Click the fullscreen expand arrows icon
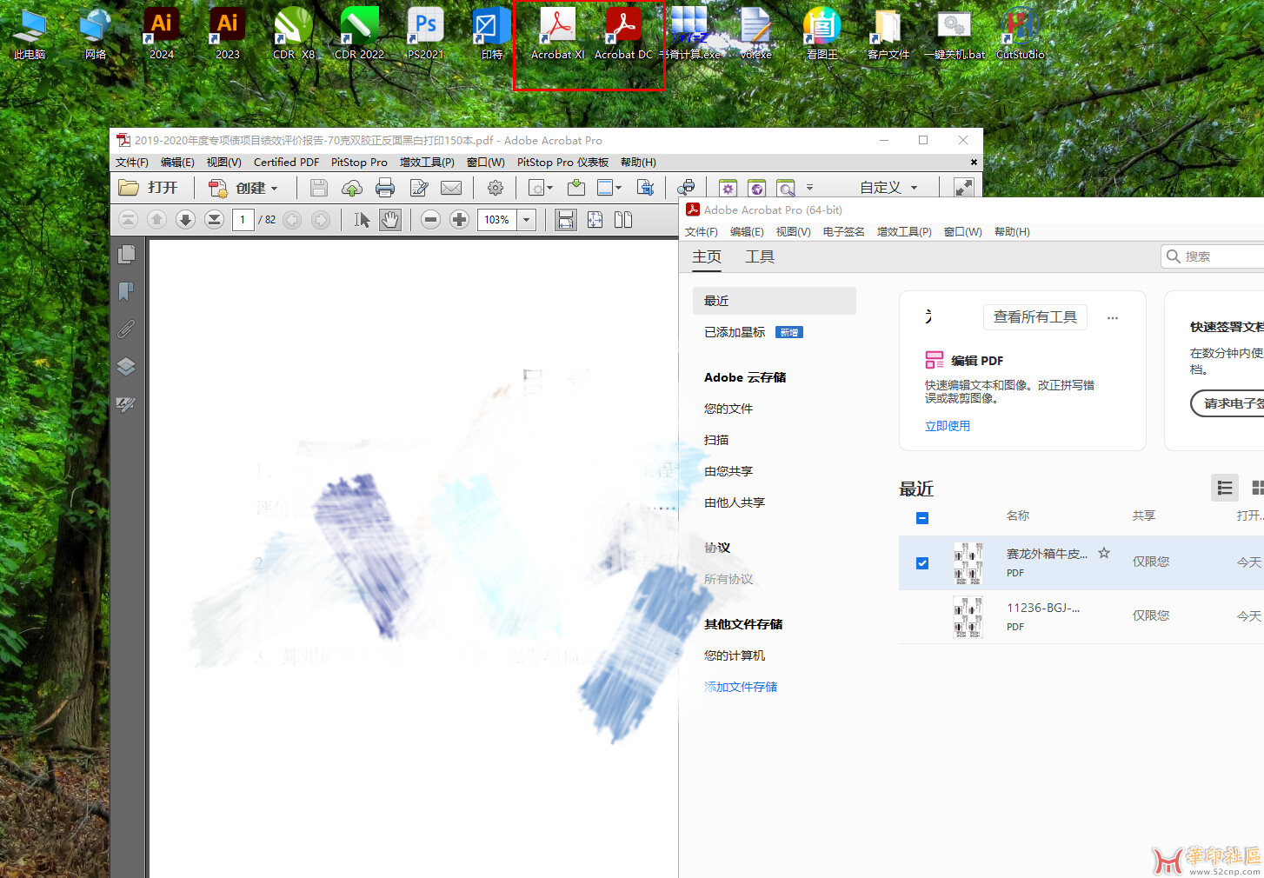Screen dimensions: 1264x878 pos(963,188)
